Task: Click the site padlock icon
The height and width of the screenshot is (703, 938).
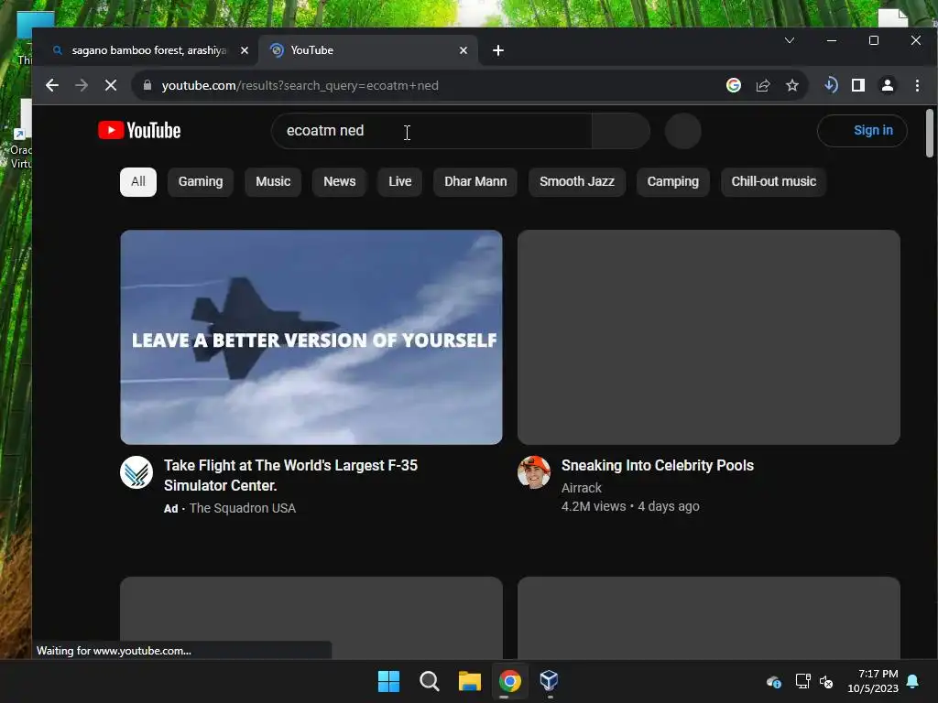Action: [x=147, y=85]
